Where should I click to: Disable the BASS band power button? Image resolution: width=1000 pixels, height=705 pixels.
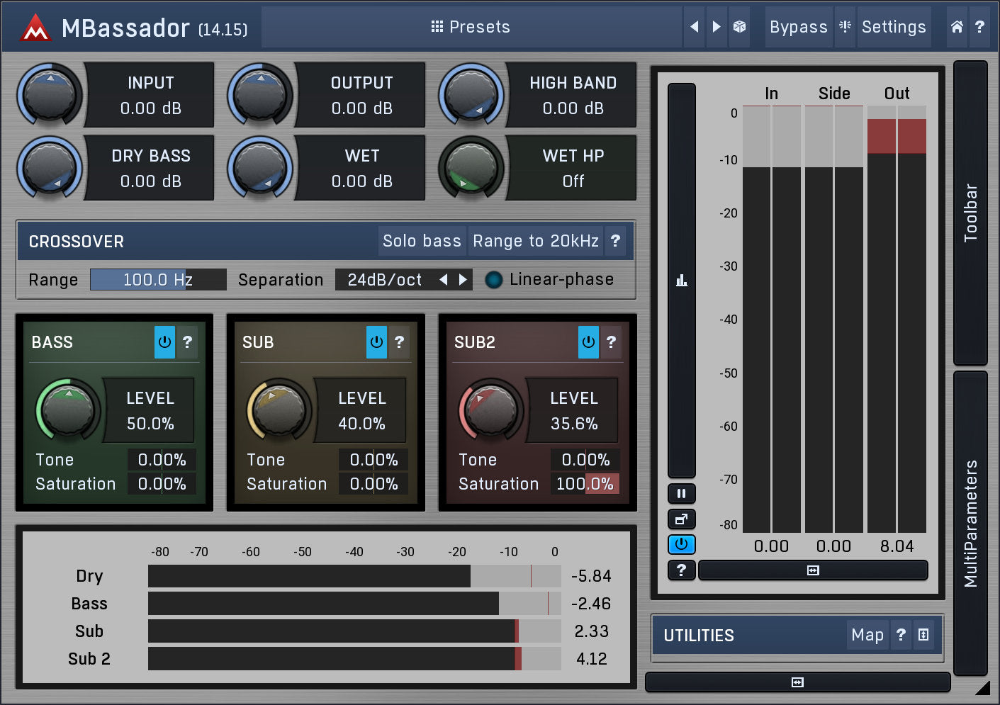pos(164,342)
